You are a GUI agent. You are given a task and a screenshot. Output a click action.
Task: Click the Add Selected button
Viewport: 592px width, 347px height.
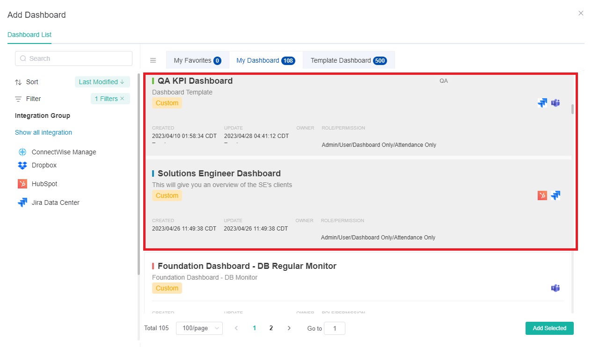549,328
